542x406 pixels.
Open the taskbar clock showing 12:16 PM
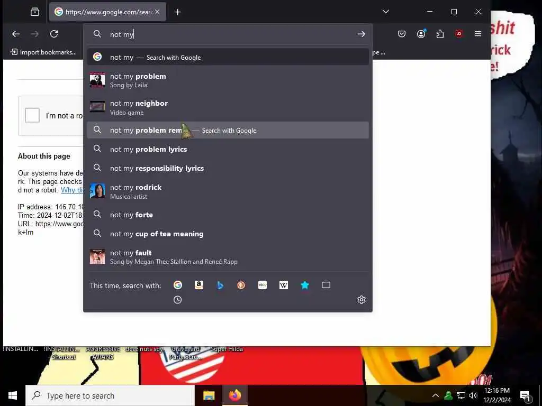pos(496,395)
